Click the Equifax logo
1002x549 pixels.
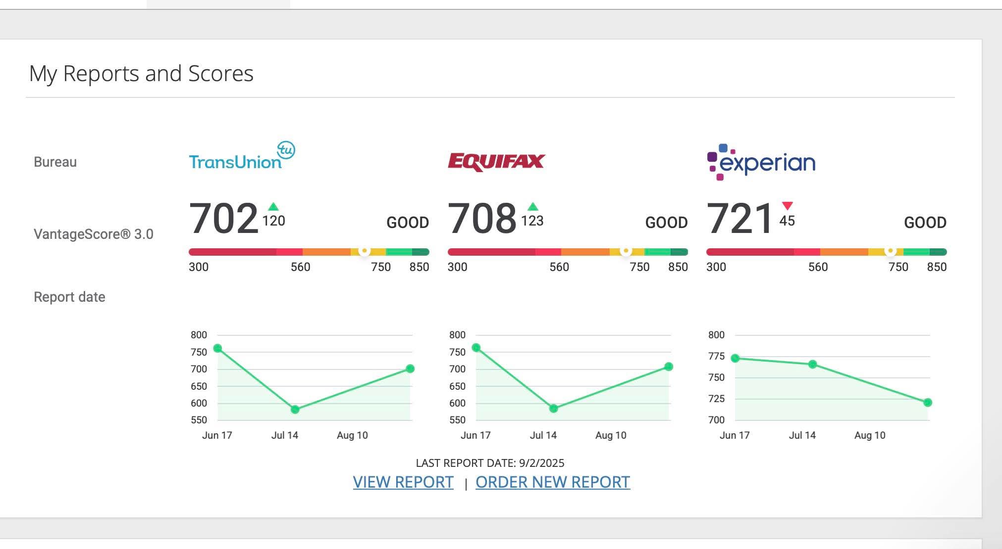(x=496, y=162)
